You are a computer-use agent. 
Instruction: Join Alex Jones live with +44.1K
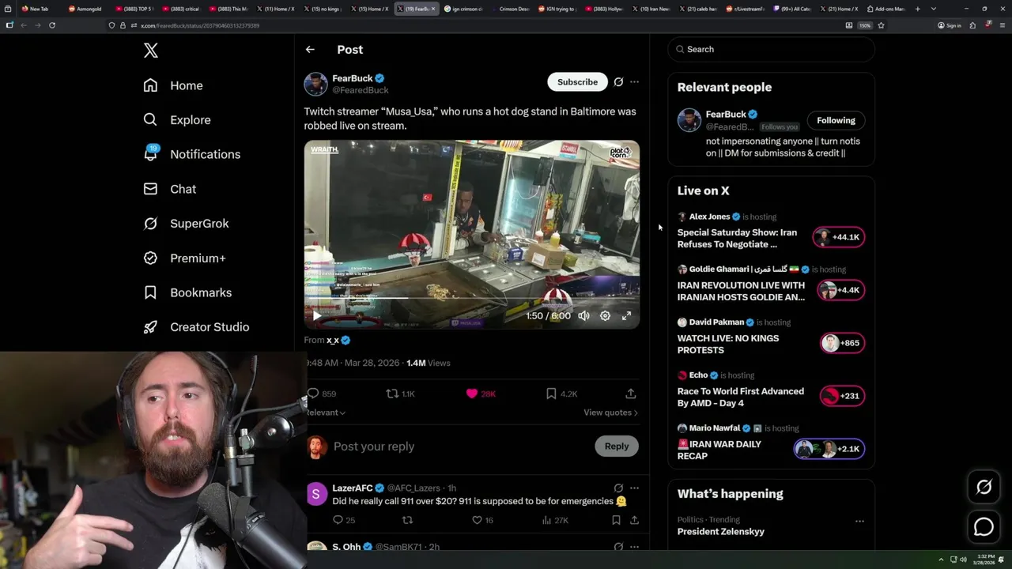coord(839,237)
